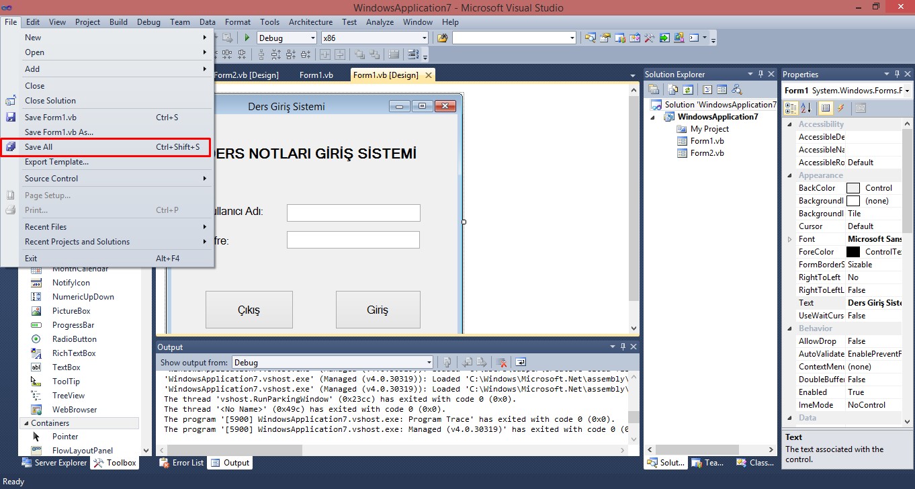The height and width of the screenshot is (489, 915).
Task: Switch to the Form2.vb [Design] tab
Action: [x=248, y=75]
